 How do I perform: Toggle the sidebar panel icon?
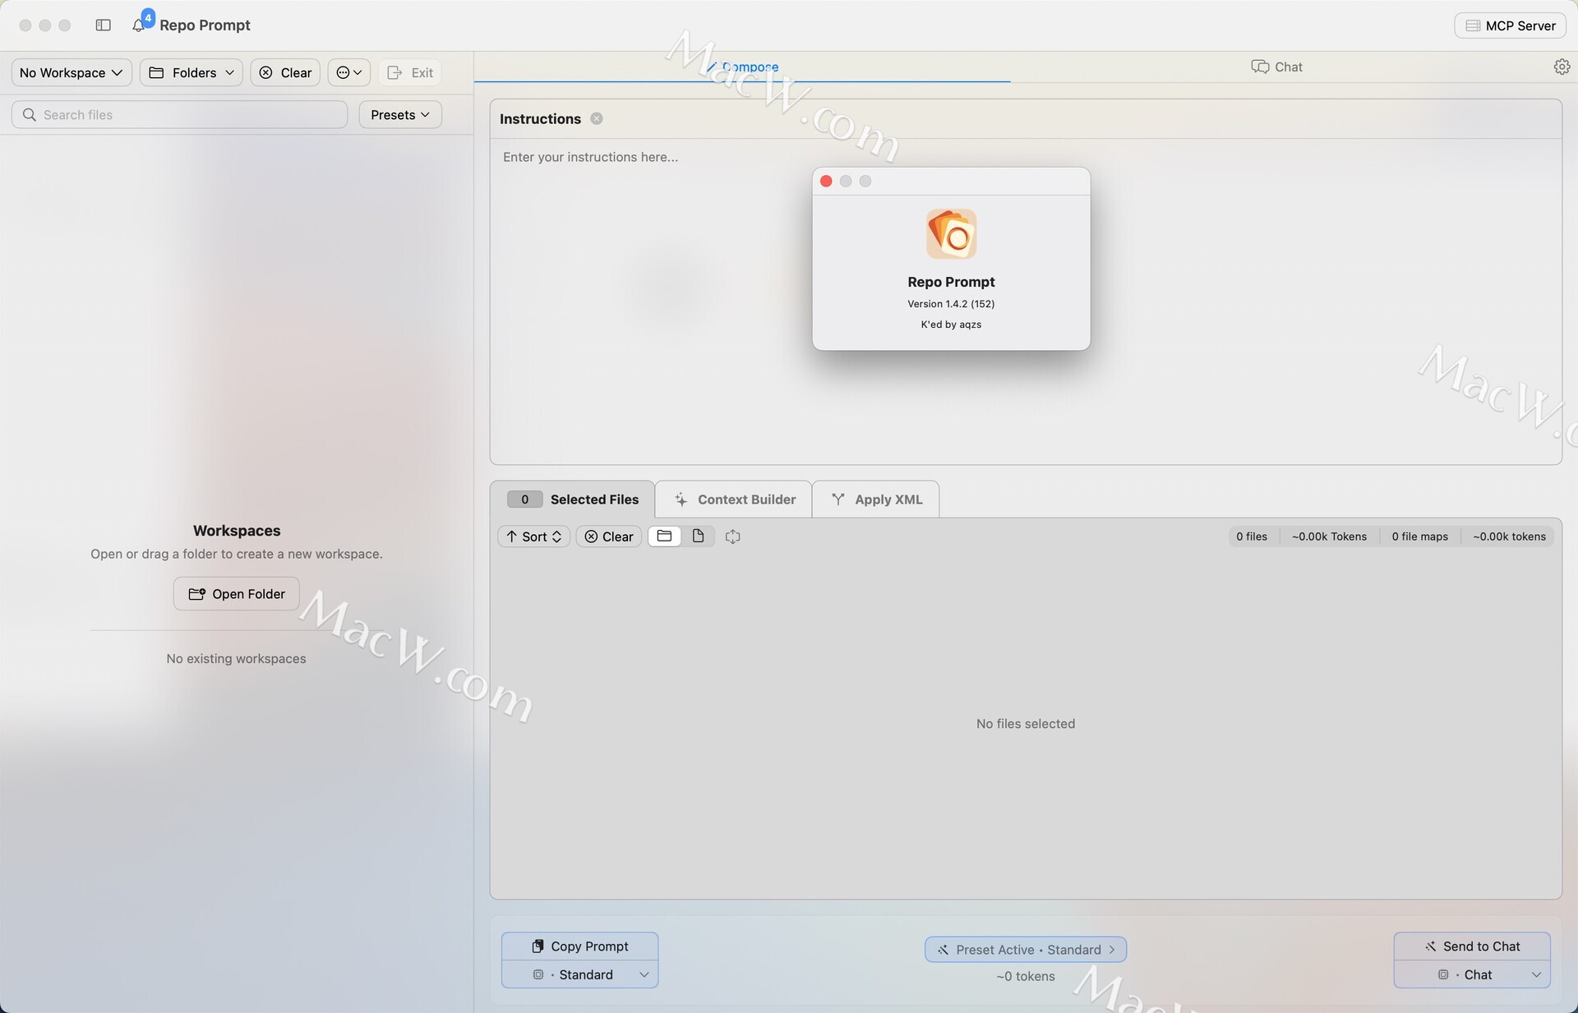click(103, 25)
